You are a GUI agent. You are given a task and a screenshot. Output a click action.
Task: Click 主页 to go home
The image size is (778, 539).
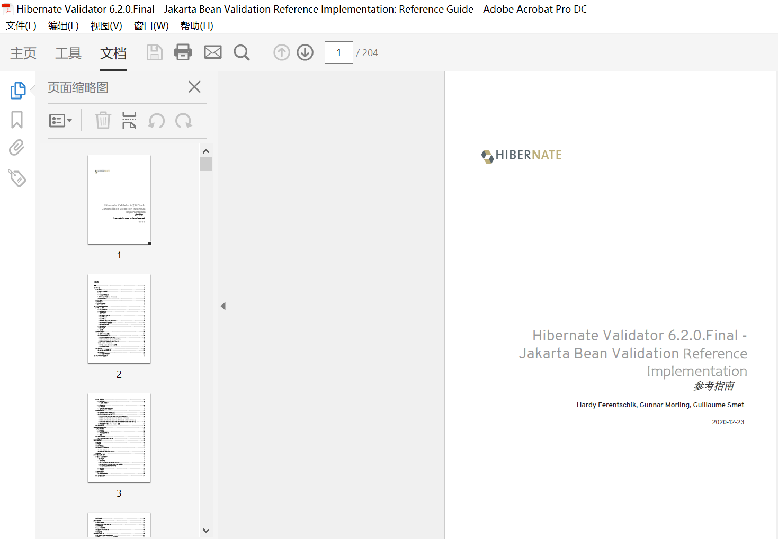click(x=23, y=52)
